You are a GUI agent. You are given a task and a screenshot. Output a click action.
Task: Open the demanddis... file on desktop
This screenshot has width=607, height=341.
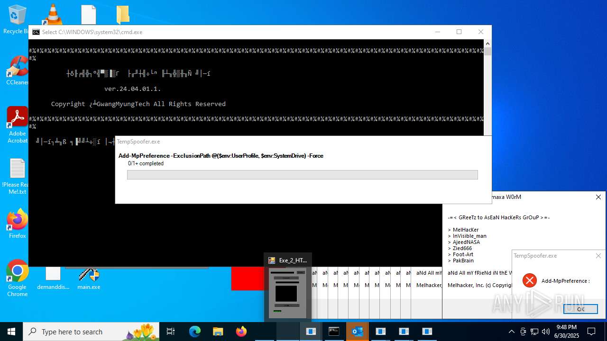click(53, 278)
